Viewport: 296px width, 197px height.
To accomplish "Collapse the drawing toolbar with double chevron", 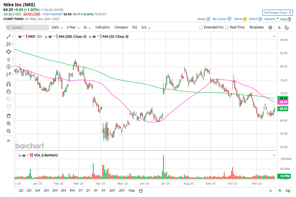I will pyautogui.click(x=9, y=141).
